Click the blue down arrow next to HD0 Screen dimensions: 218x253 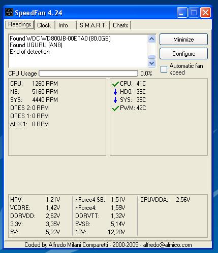tap(115, 92)
